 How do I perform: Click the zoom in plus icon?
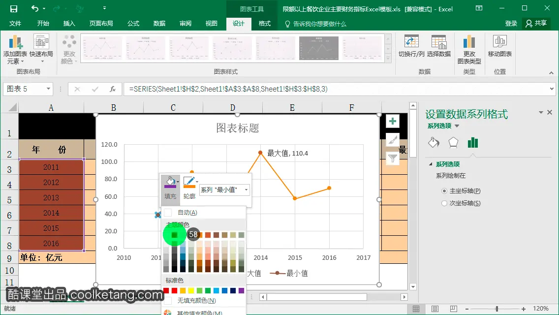pyautogui.click(x=524, y=309)
